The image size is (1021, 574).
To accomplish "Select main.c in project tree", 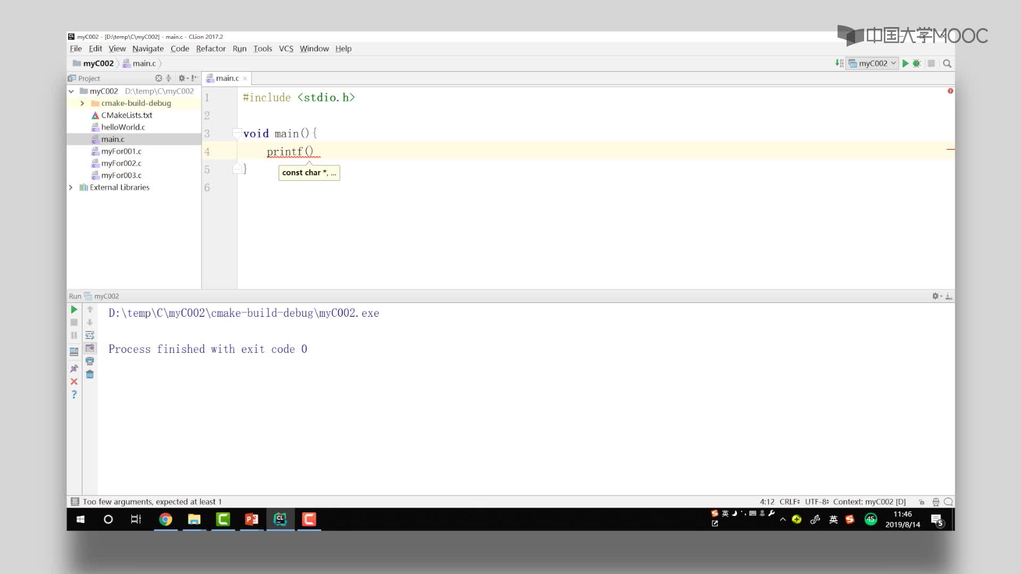I will (x=113, y=139).
